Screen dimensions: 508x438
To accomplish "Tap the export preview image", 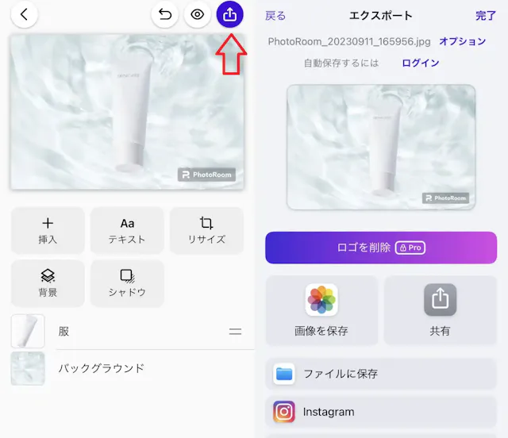I will click(x=381, y=147).
